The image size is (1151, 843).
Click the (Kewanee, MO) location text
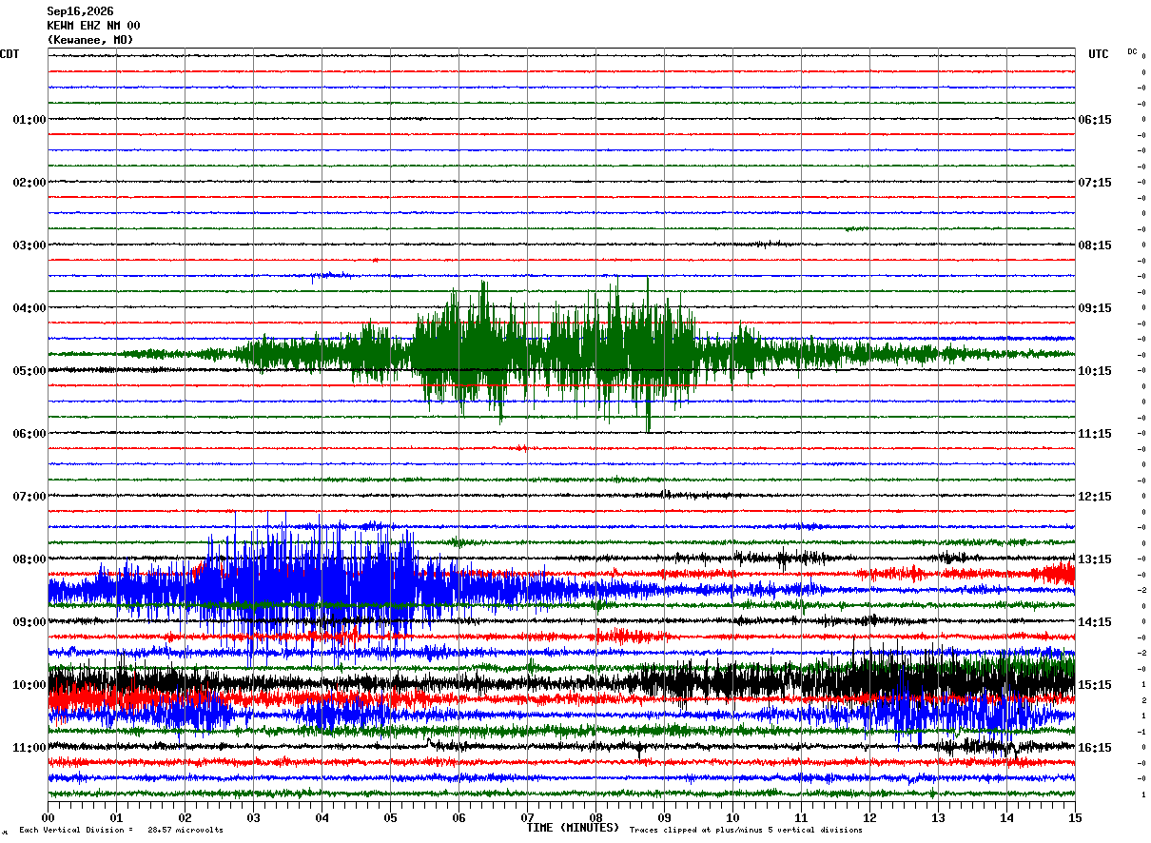point(90,40)
